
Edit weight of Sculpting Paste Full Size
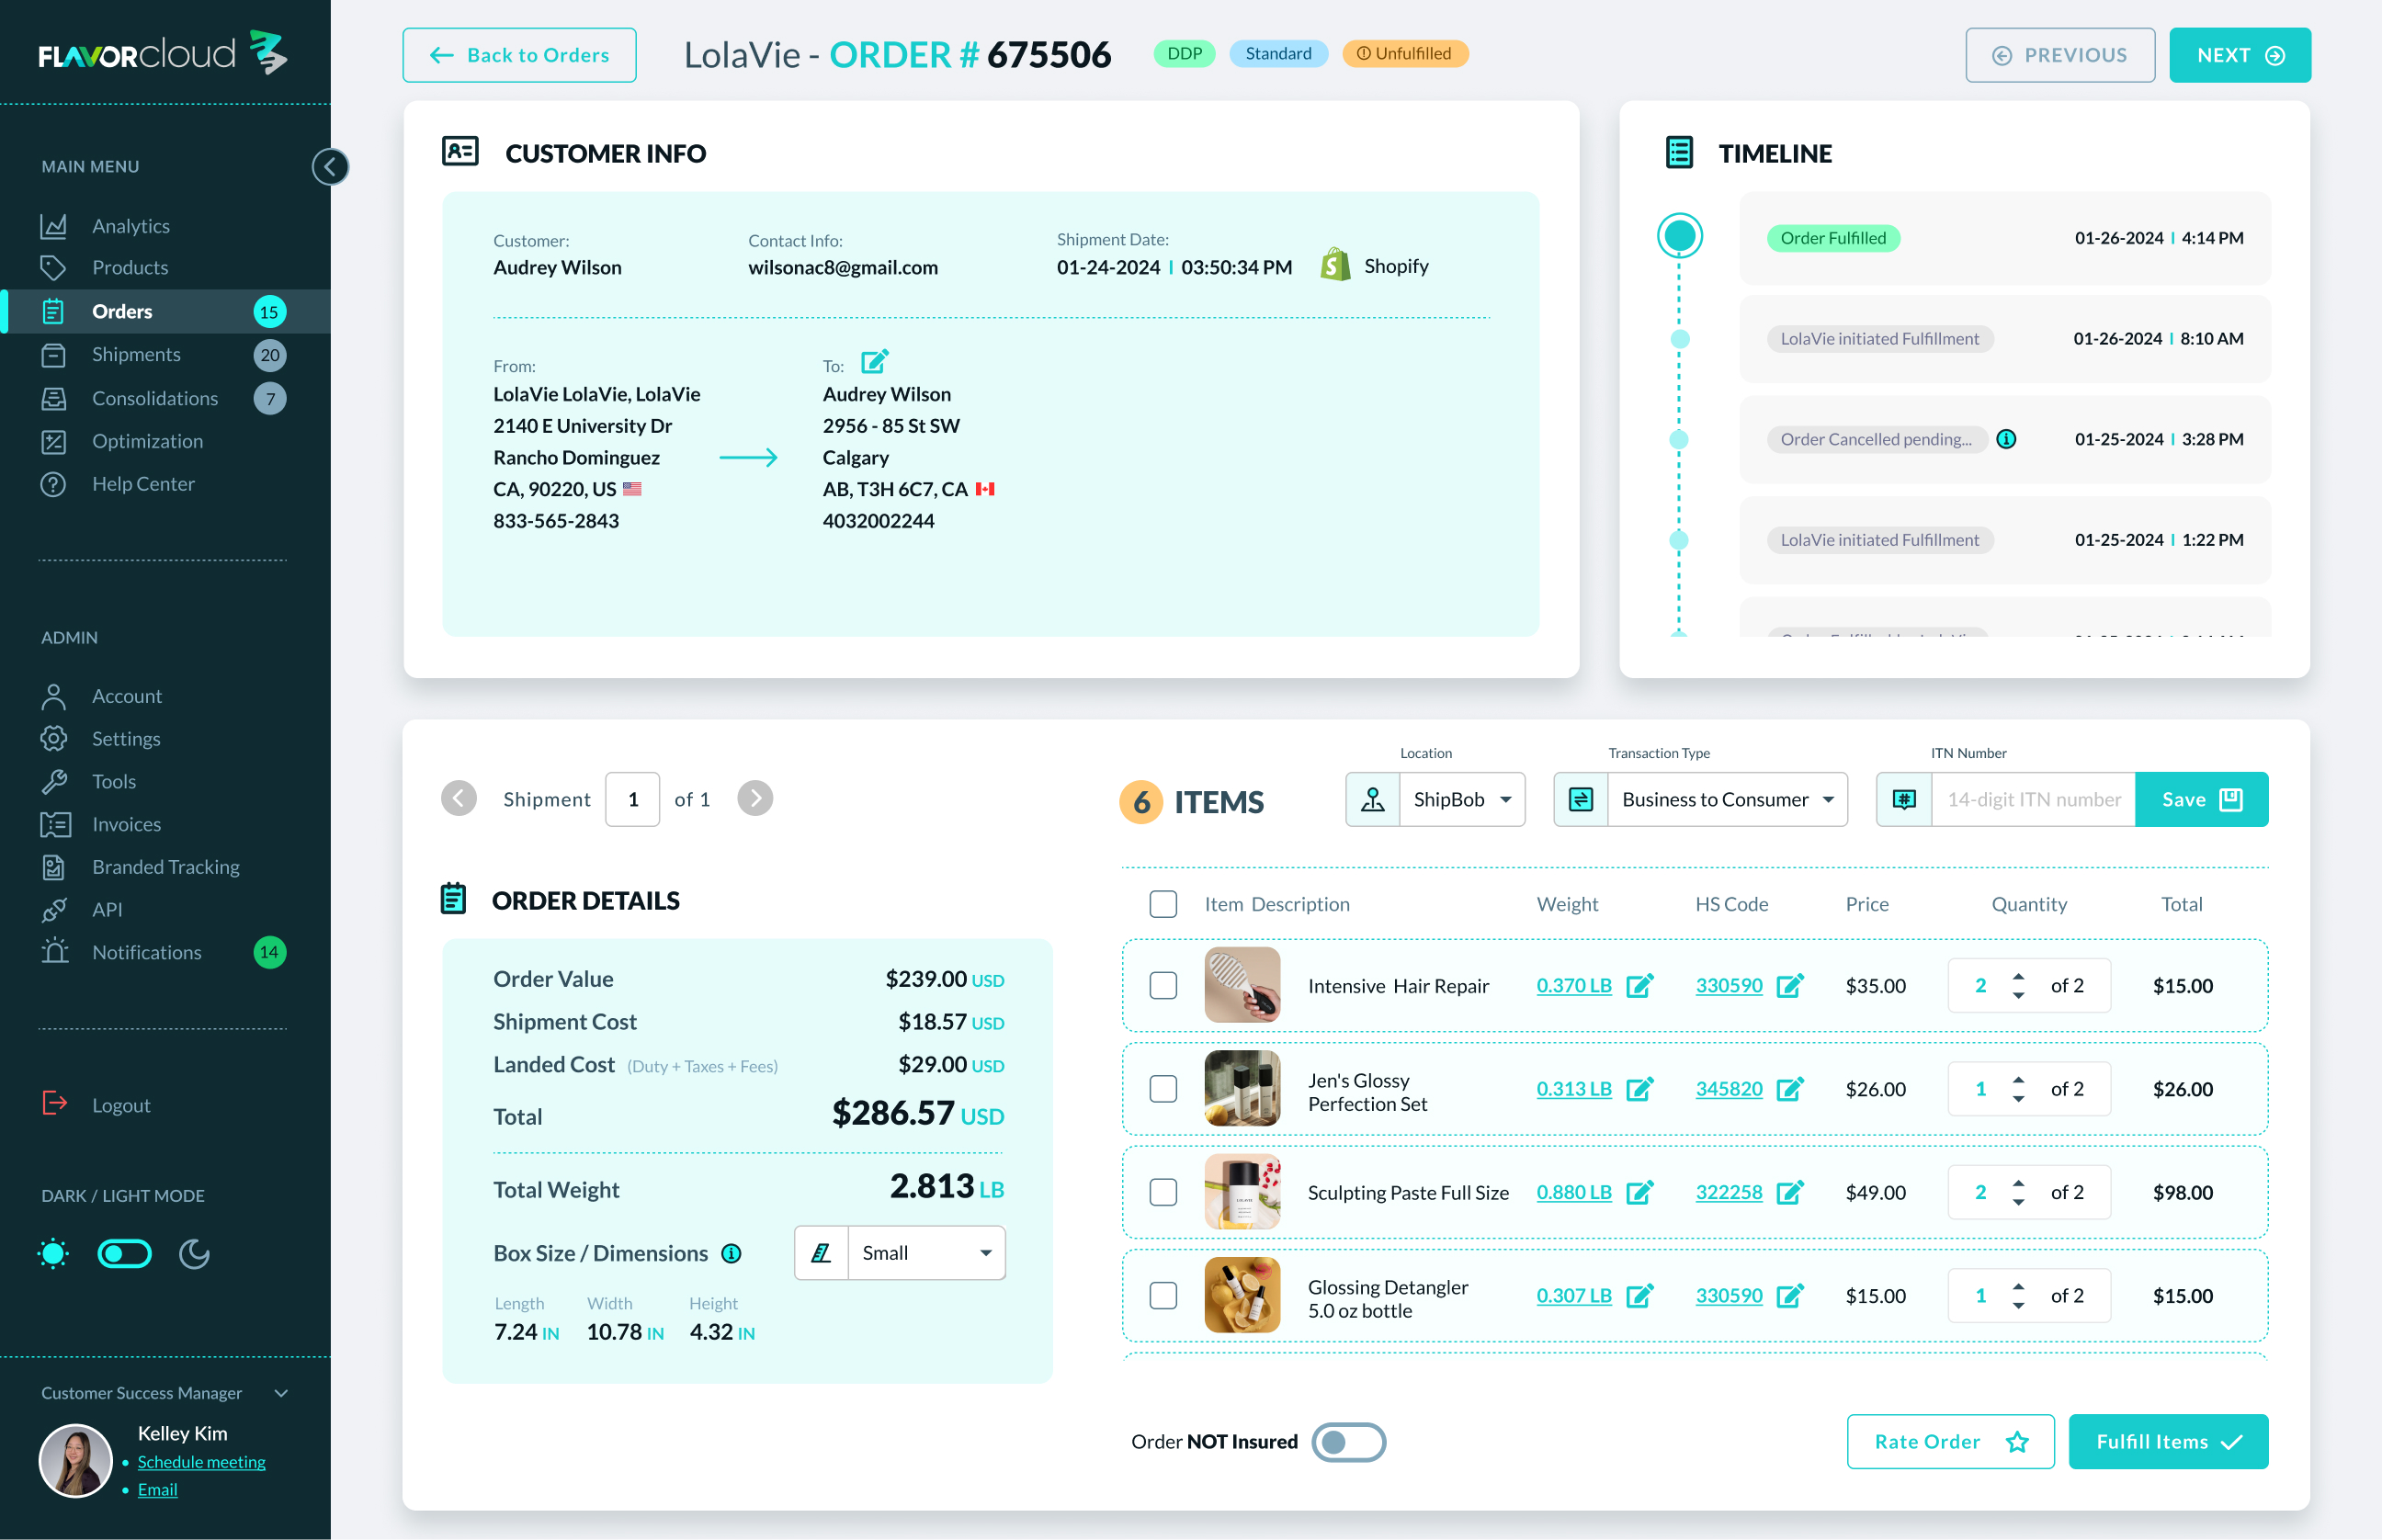[x=1639, y=1192]
